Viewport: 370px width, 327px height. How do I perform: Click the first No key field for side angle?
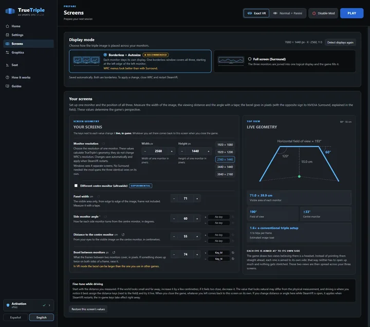219,217
